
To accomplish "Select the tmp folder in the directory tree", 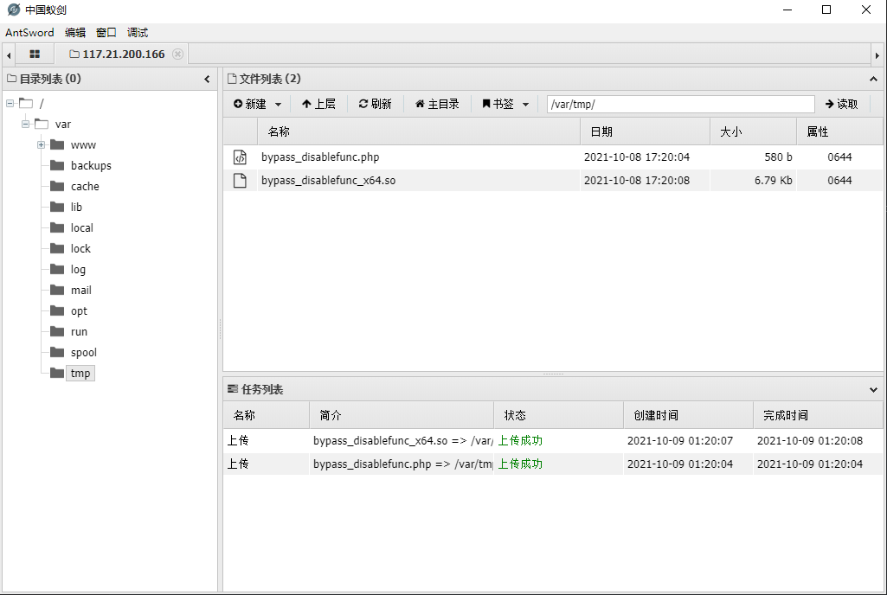I will [x=80, y=373].
